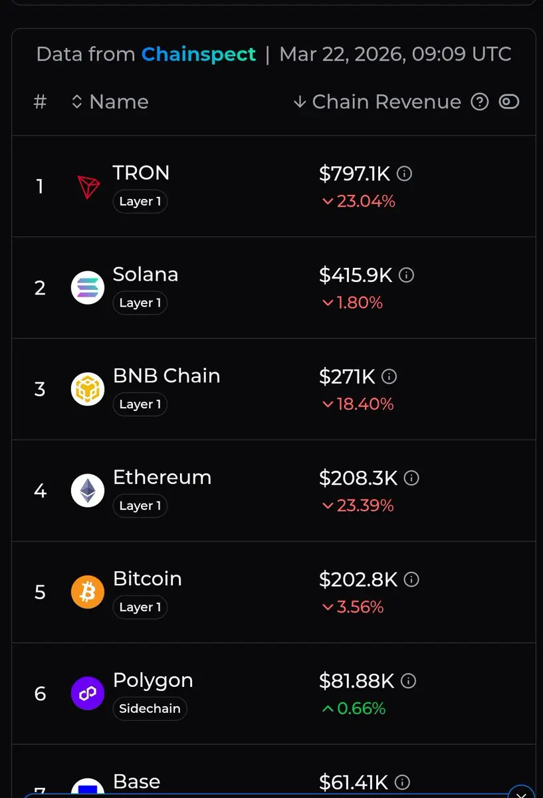The height and width of the screenshot is (798, 543).
Task: Click the Solana logo icon
Action: 88,288
